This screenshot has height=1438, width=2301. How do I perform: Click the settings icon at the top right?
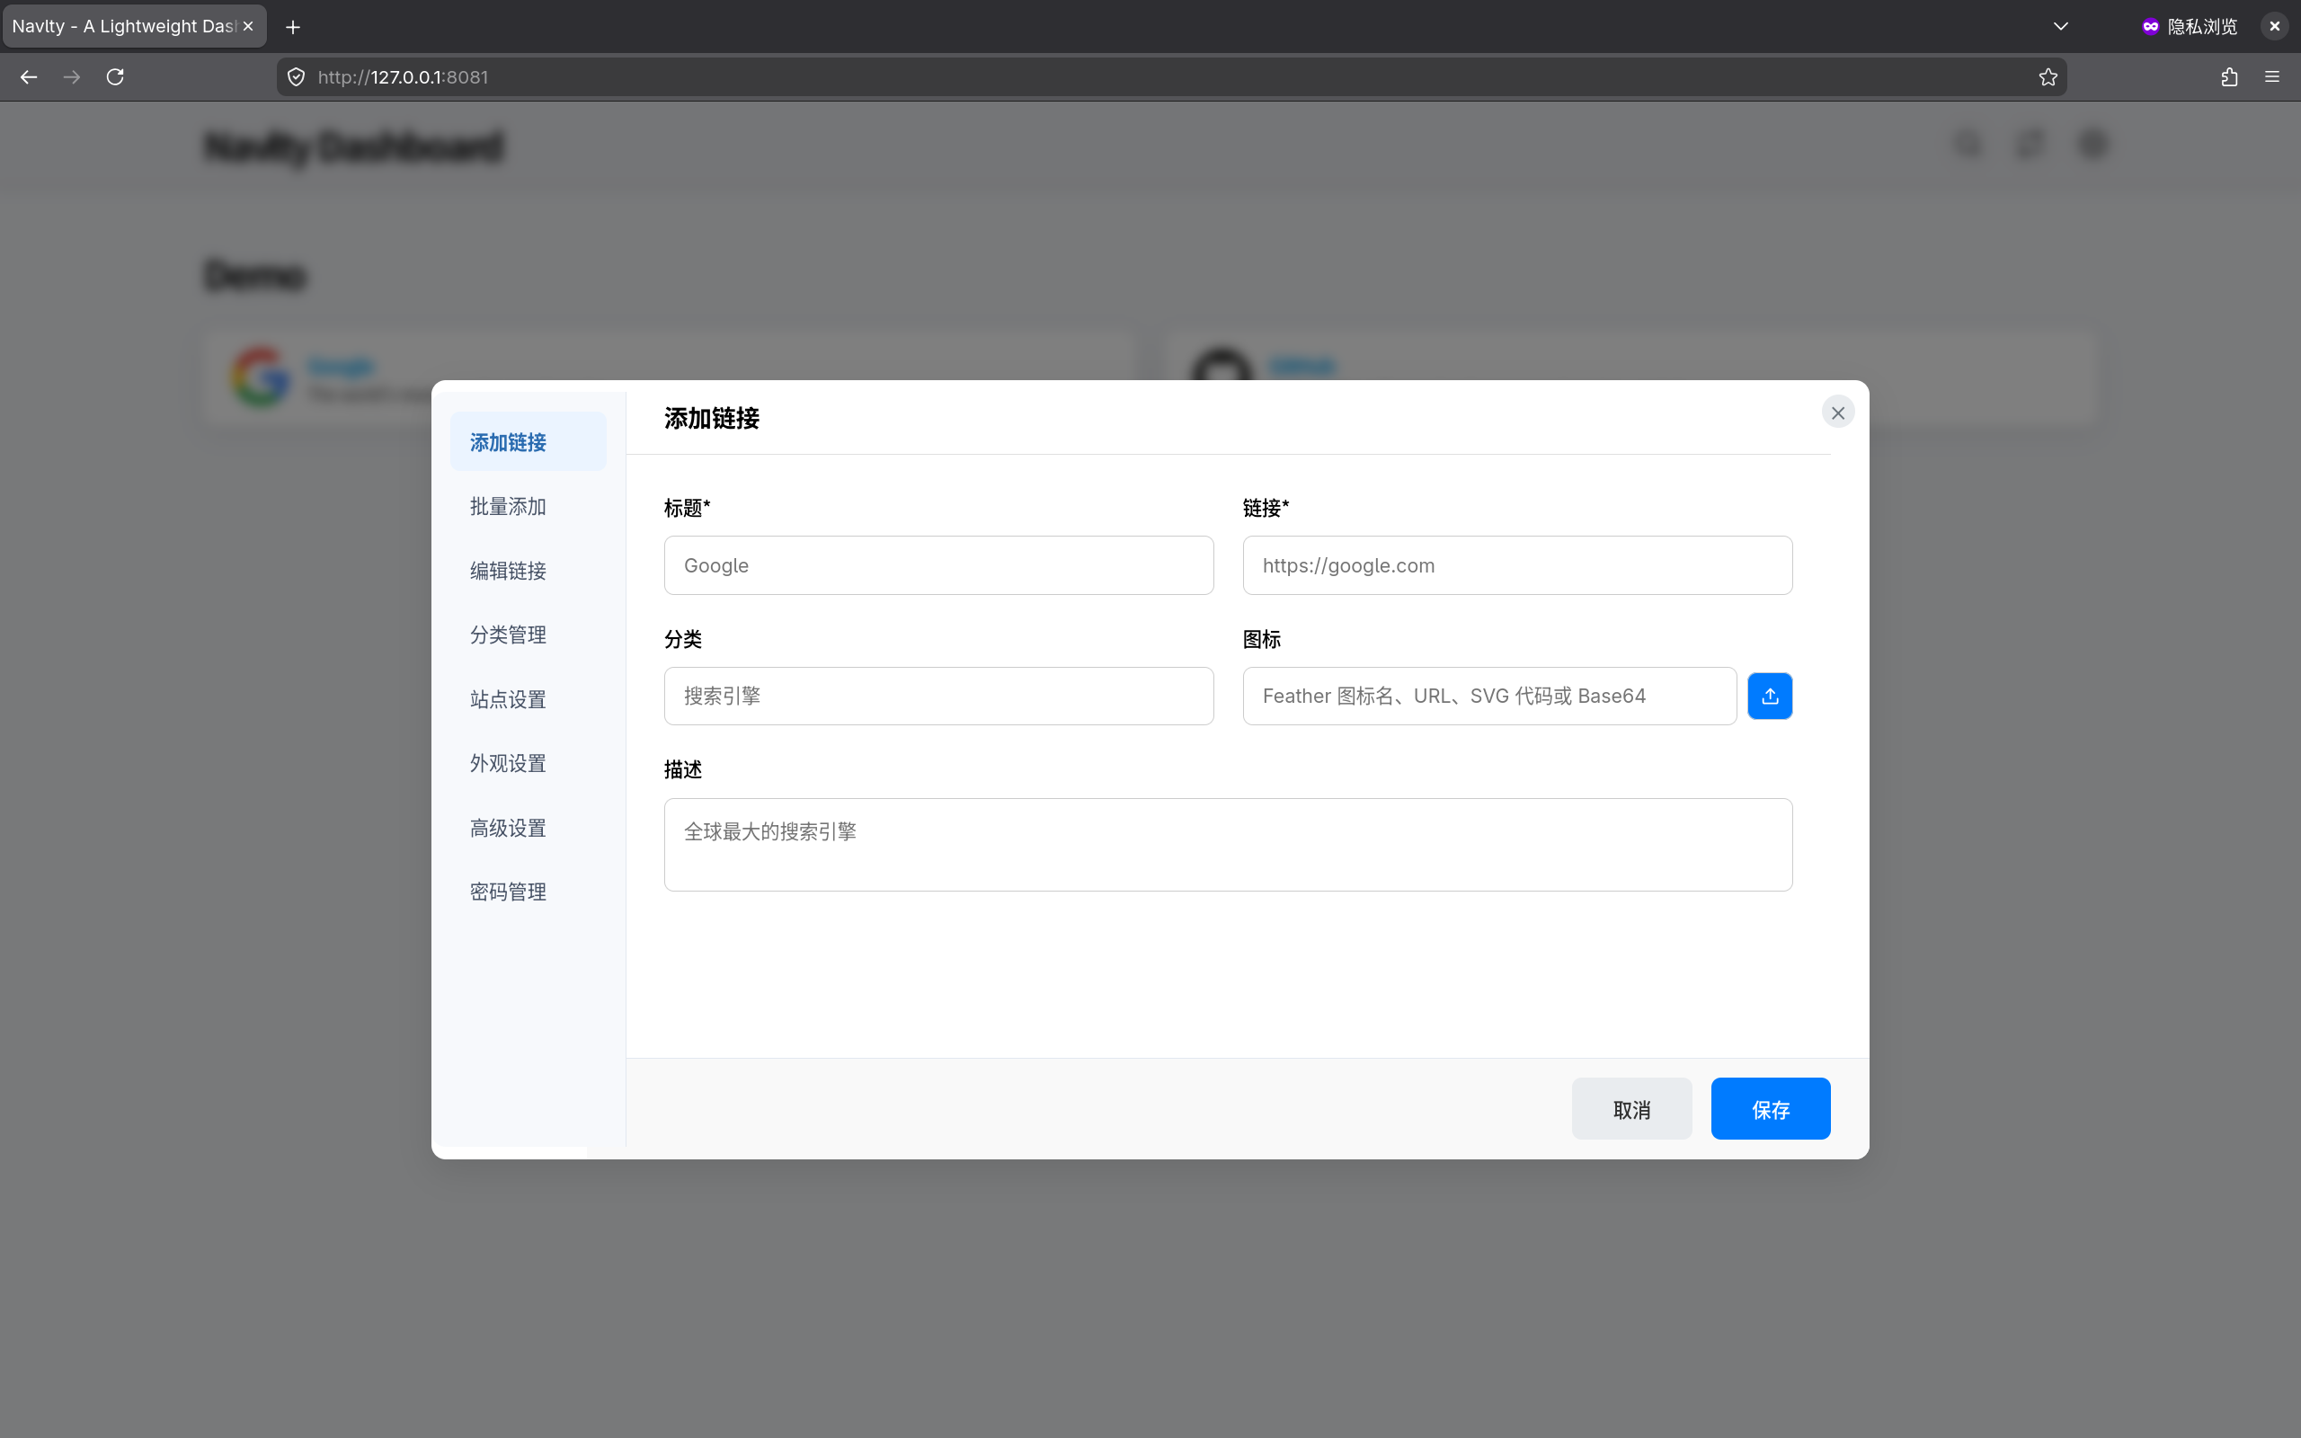[x=2092, y=145]
